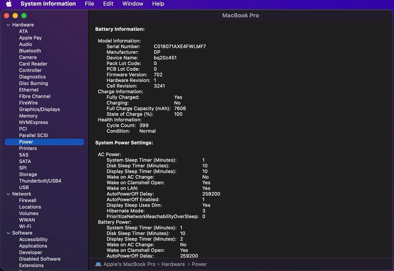Image resolution: width=394 pixels, height=271 pixels.
Task: Collapse the Network section
Action: tap(8, 194)
